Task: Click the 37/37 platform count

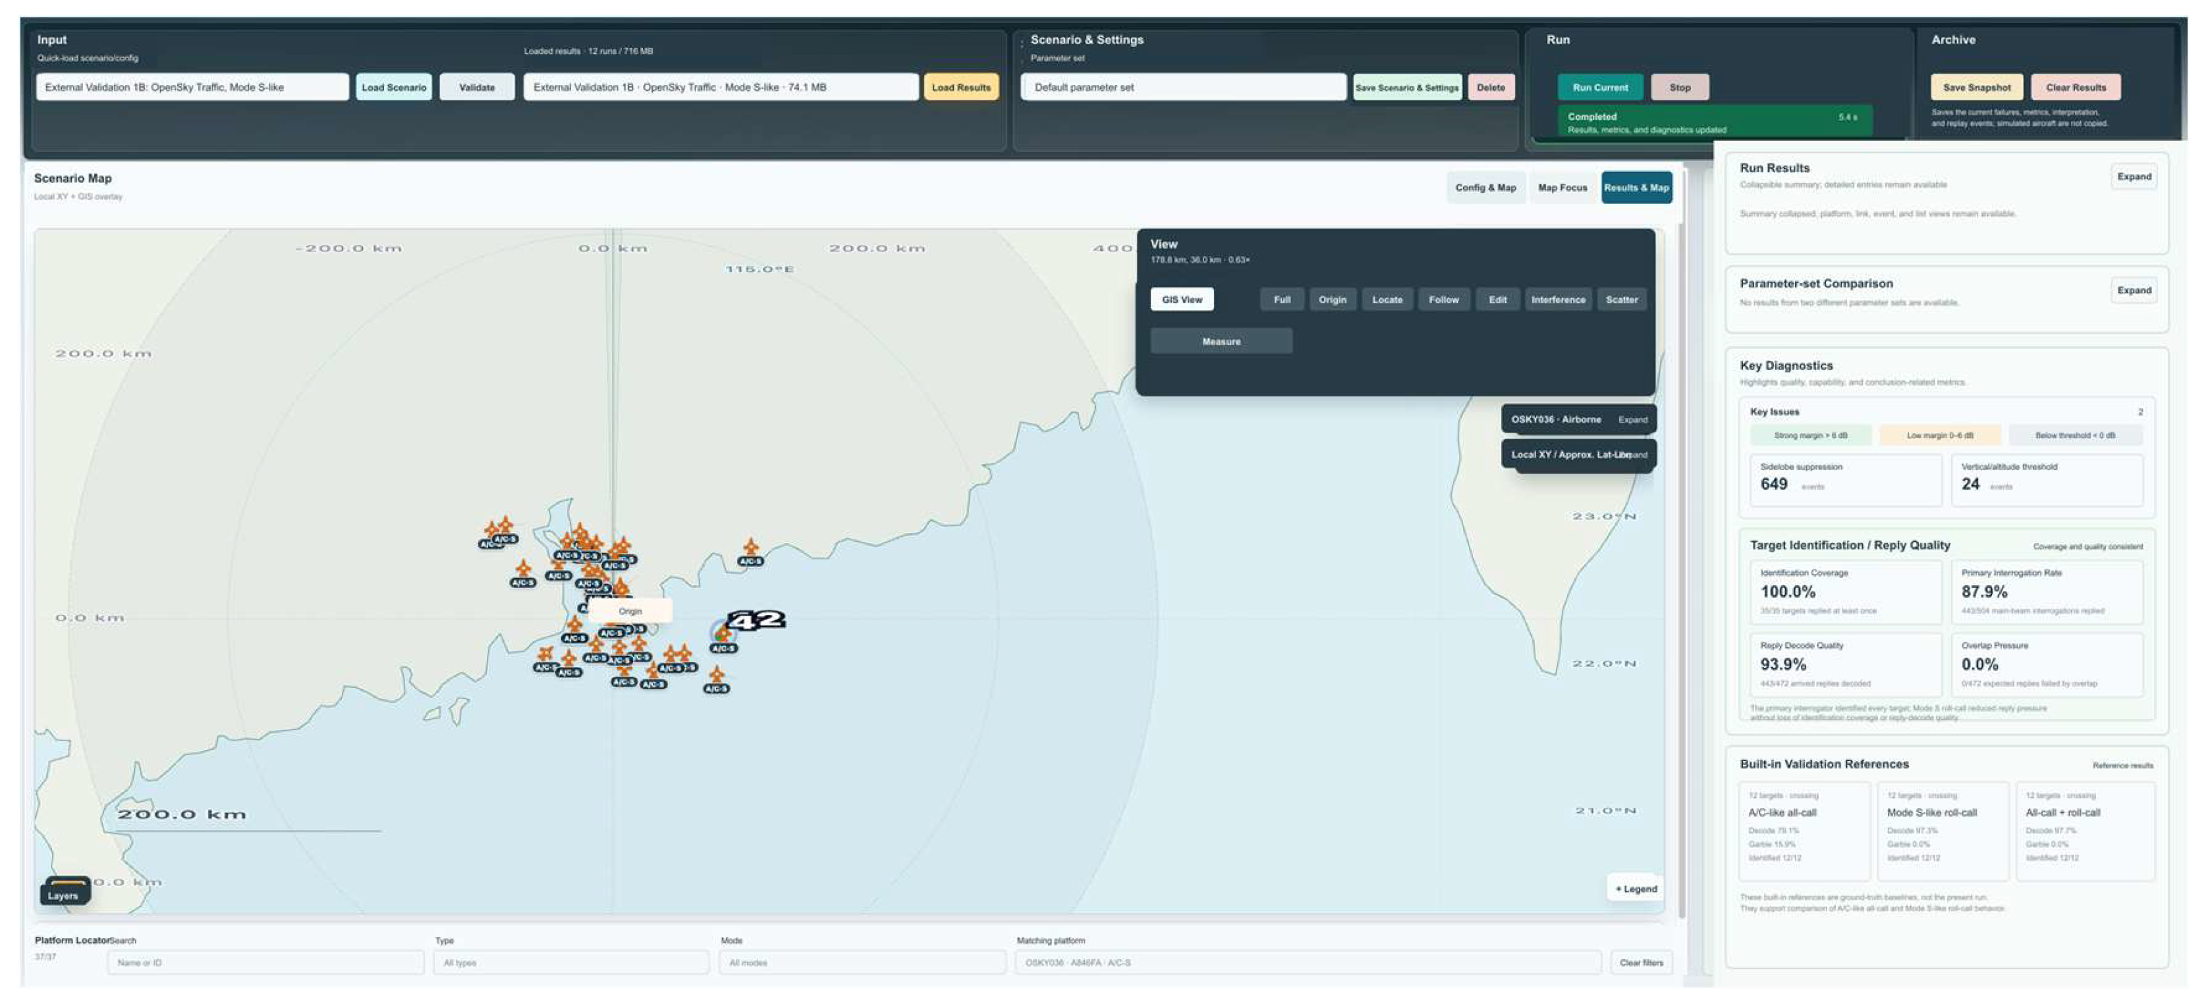Action: (x=45, y=957)
